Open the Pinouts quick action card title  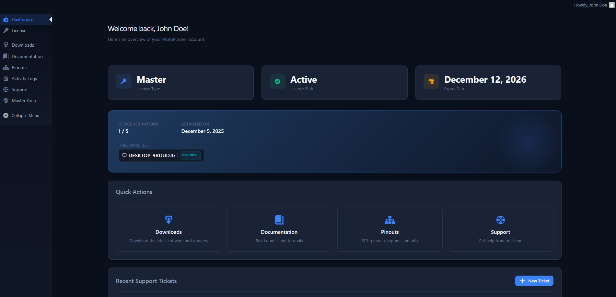point(390,232)
